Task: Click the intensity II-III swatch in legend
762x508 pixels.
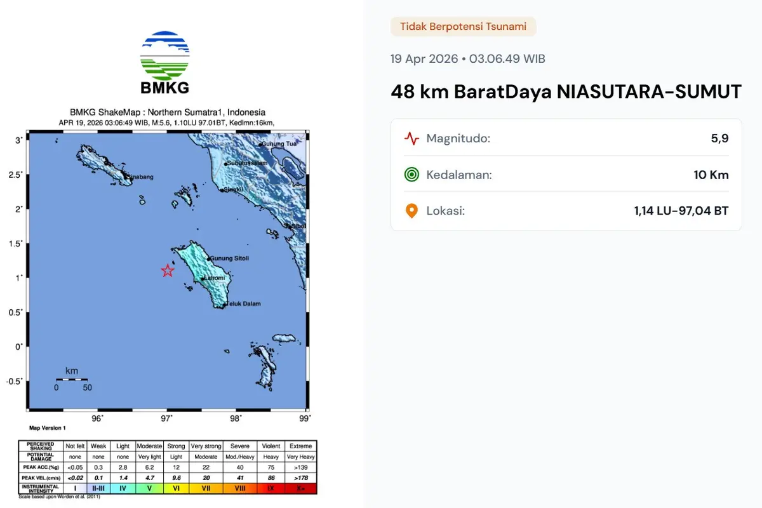Action: tap(98, 488)
